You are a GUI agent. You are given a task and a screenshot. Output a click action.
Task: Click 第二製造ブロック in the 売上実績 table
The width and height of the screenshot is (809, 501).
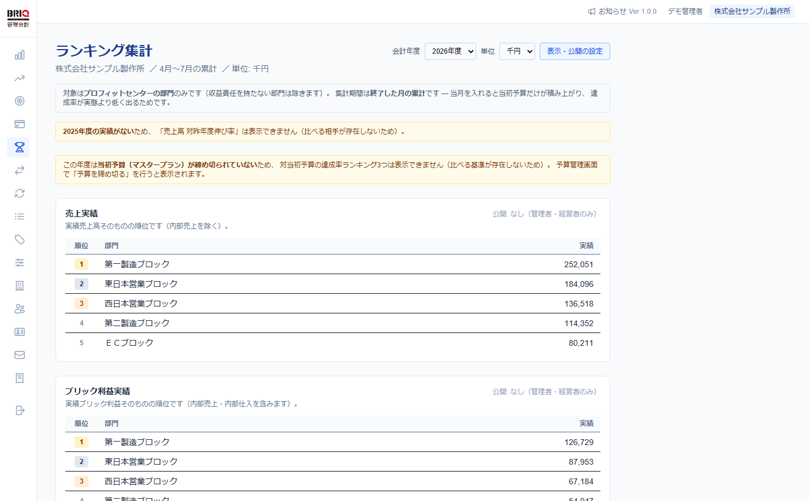tap(138, 323)
